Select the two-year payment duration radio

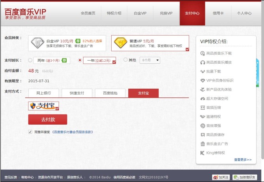pos(30,60)
